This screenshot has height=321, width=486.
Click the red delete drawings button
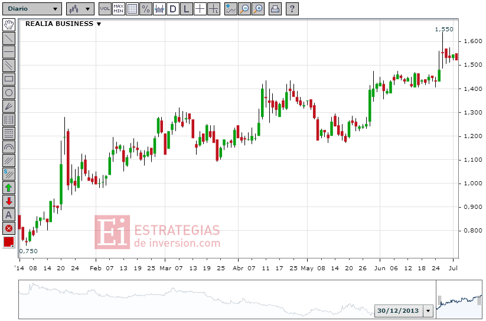[9, 229]
